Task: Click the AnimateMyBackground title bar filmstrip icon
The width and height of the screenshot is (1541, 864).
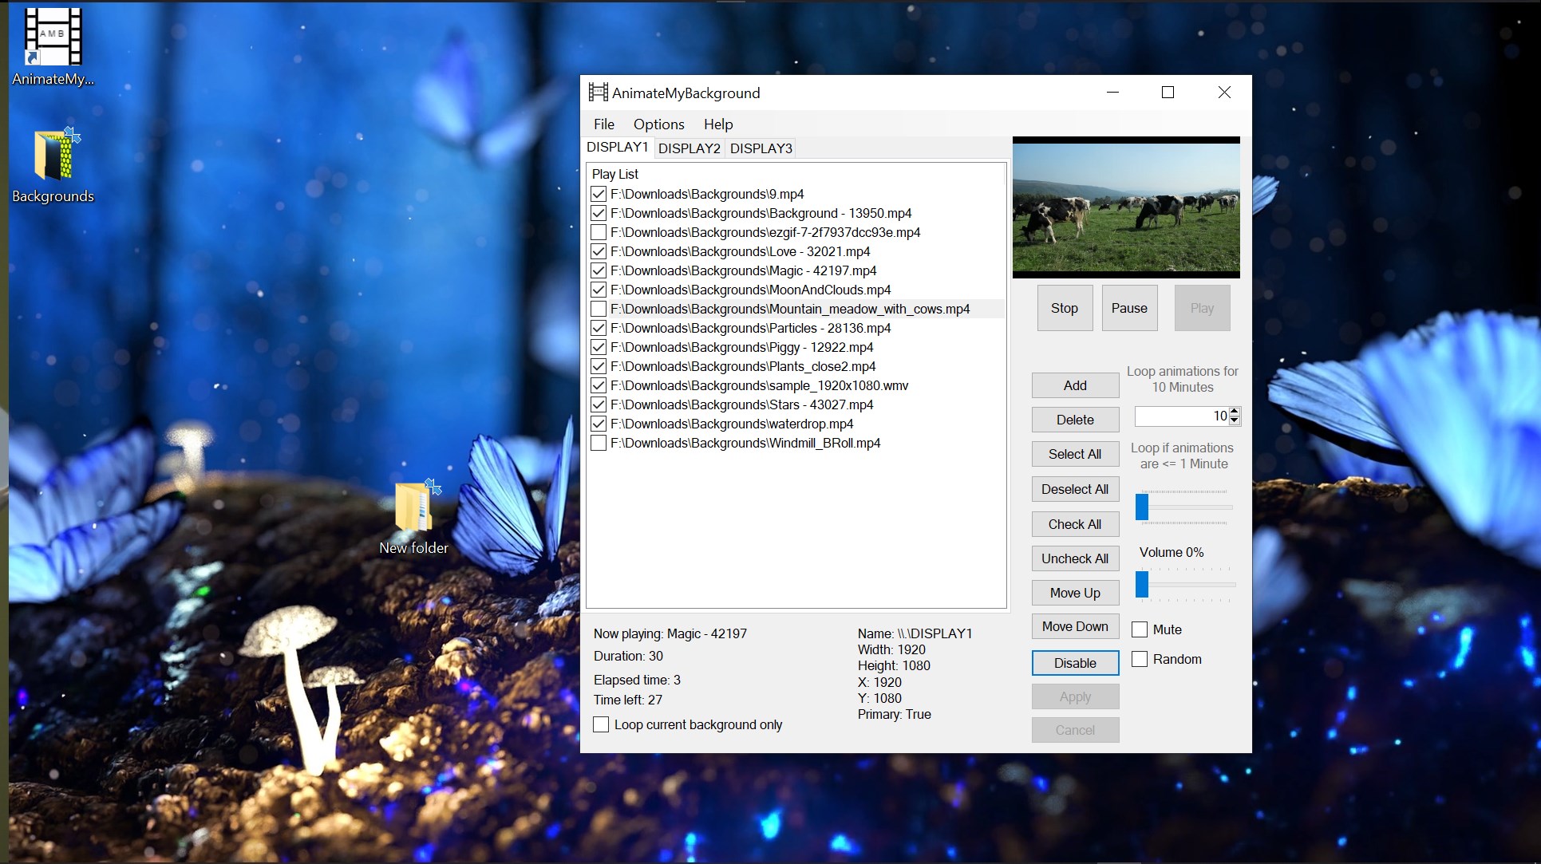Action: click(x=598, y=93)
